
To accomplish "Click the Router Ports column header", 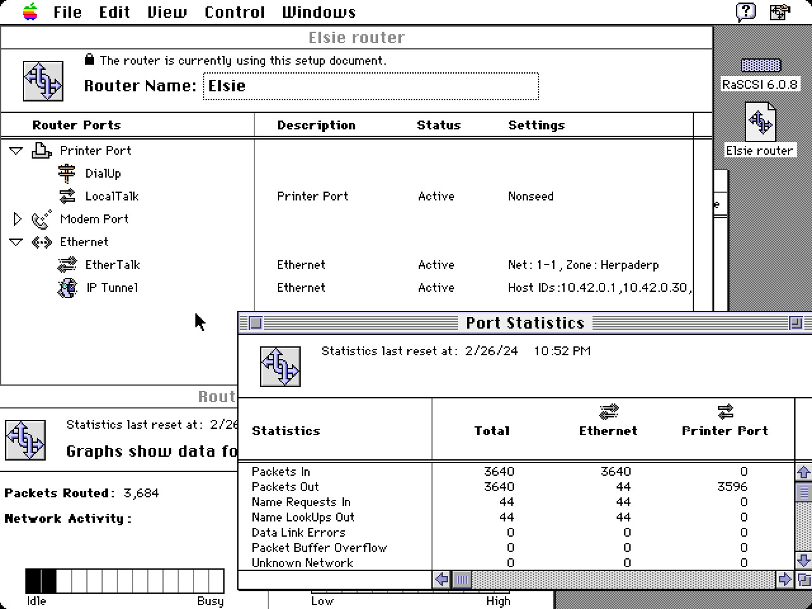I will pos(77,126).
